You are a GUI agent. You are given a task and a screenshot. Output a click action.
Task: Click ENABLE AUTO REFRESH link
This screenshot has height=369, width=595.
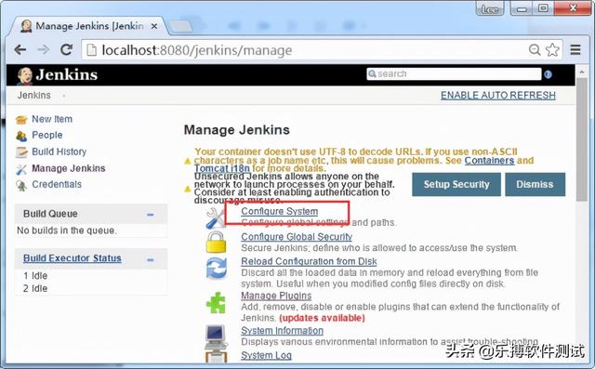click(x=498, y=95)
